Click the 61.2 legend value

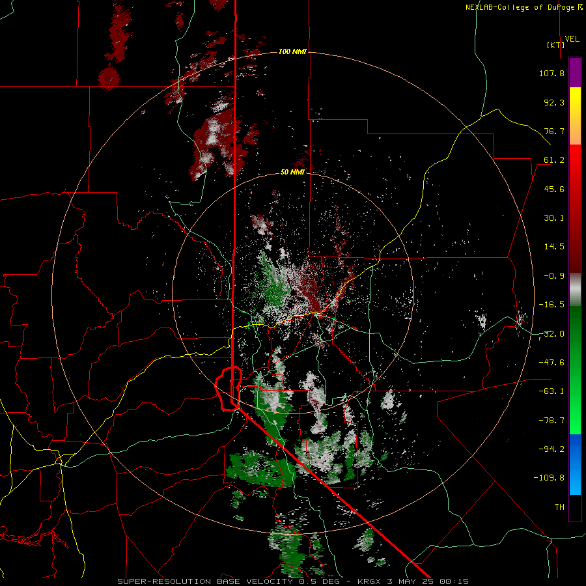click(554, 160)
